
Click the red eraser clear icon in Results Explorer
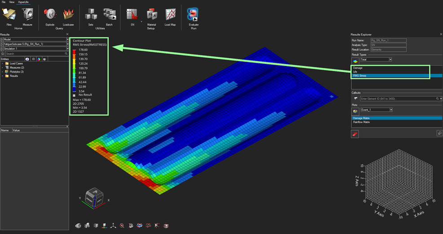pyautogui.click(x=355, y=134)
